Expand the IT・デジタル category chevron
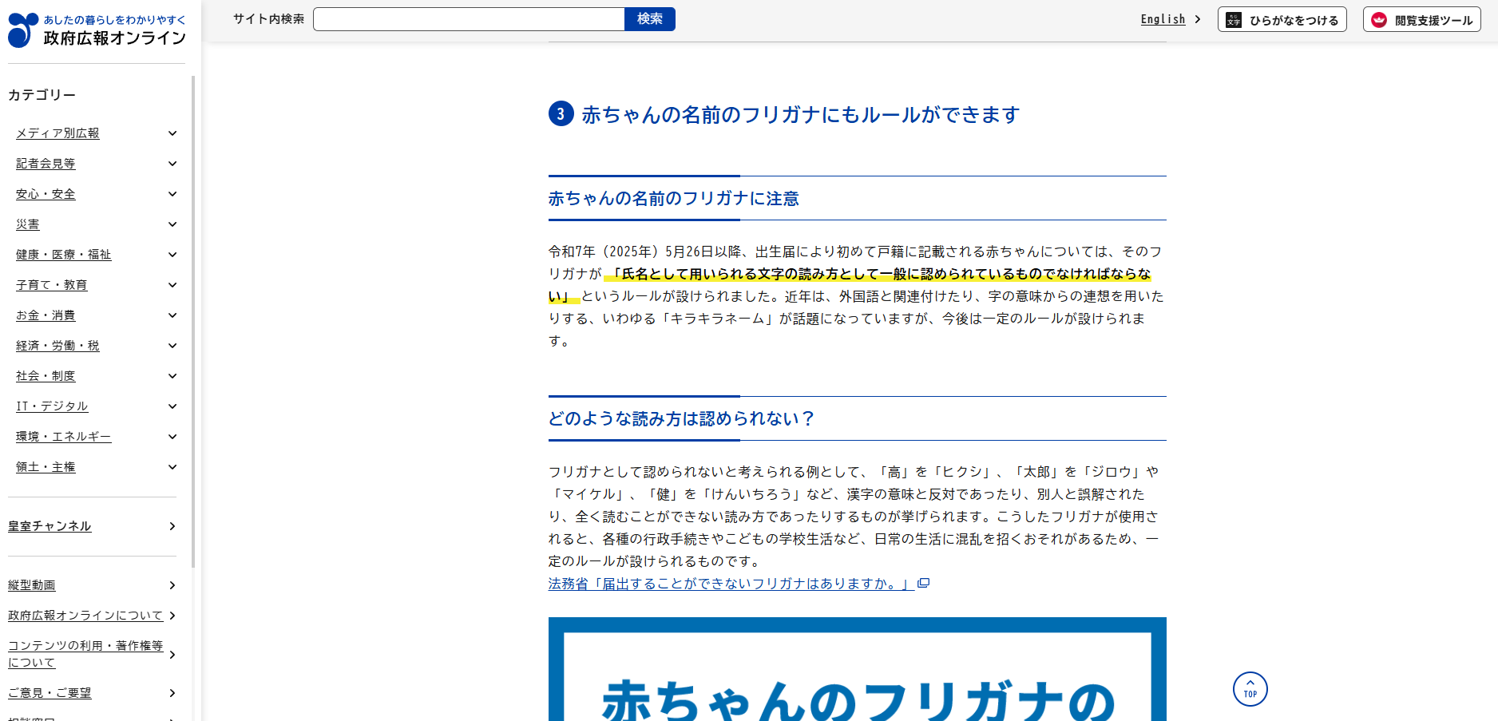Viewport: 1498px width, 721px height. point(172,406)
